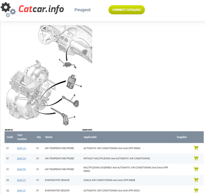
Task: Open part number 6445.CH in first row
Action: tap(21, 148)
